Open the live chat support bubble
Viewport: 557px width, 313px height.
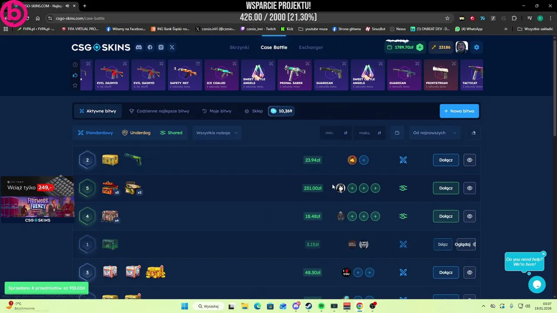tap(537, 285)
